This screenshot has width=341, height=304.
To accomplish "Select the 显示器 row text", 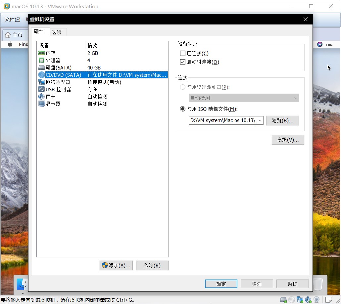I will pyautogui.click(x=53, y=104).
